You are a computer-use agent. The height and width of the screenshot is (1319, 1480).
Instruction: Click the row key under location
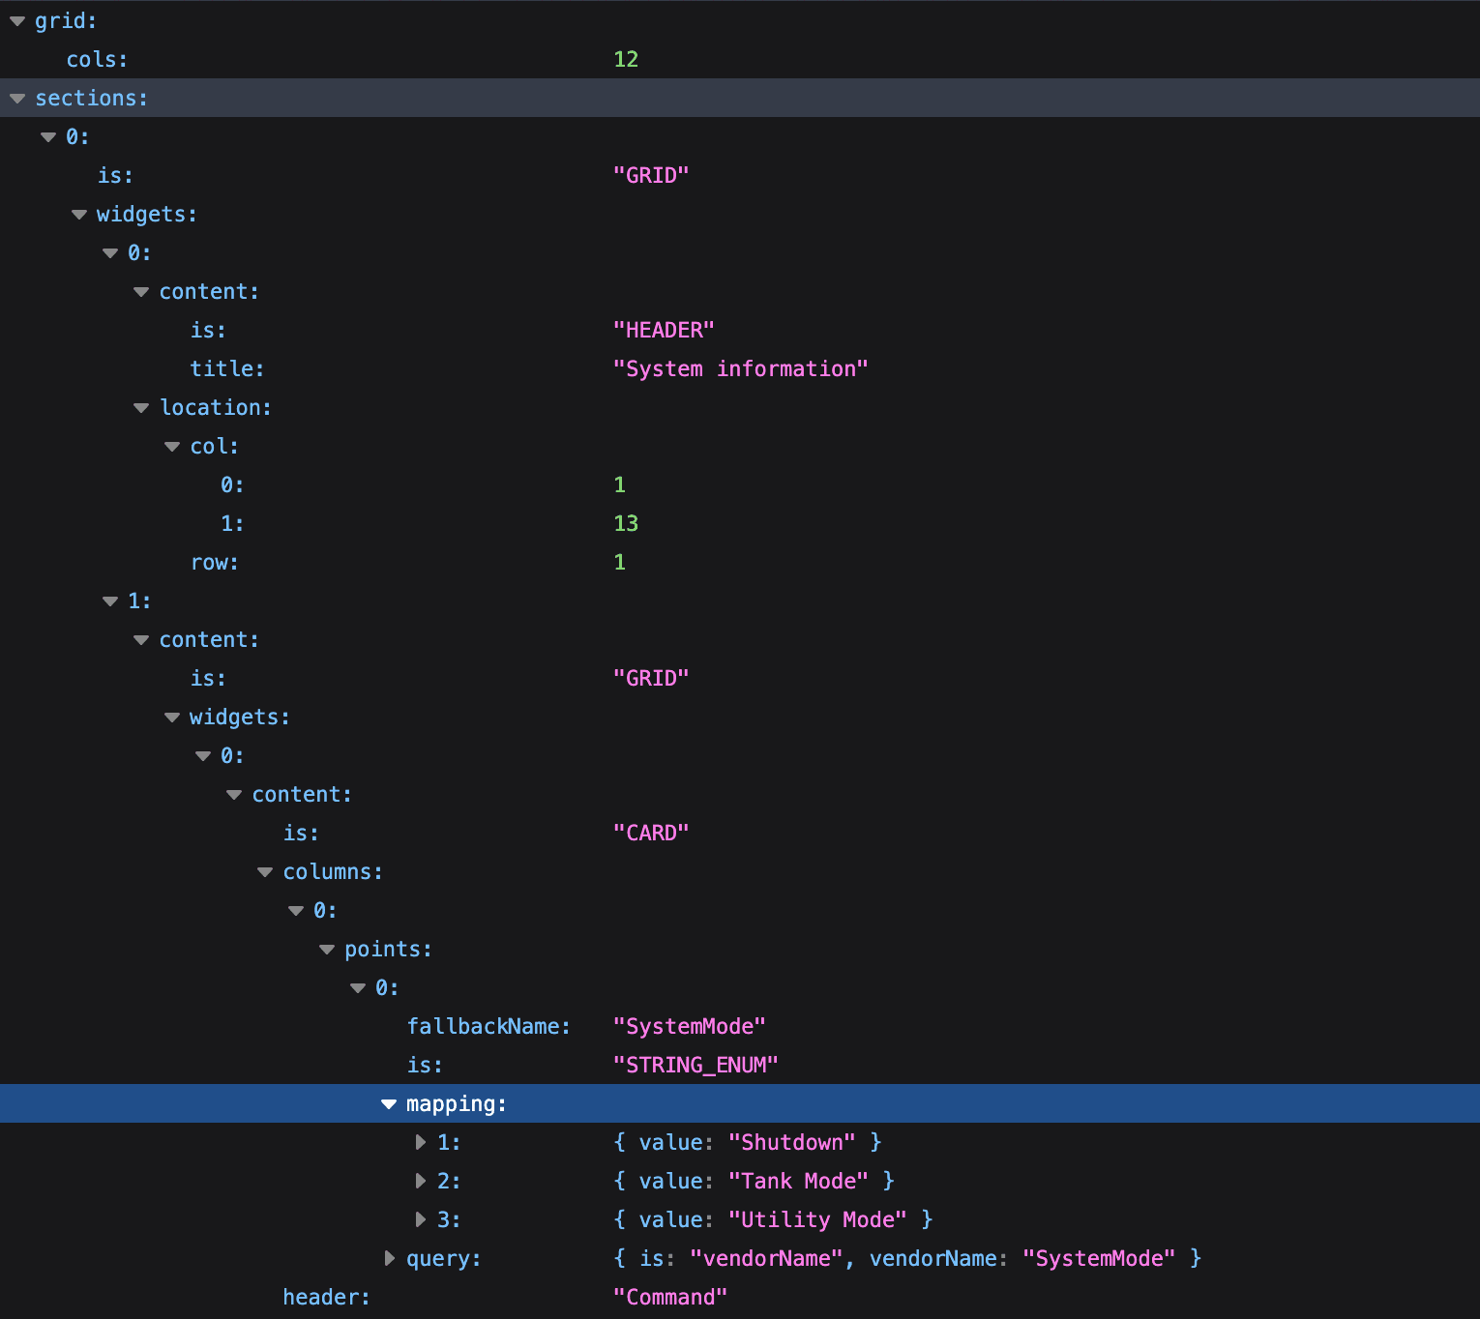click(x=215, y=563)
